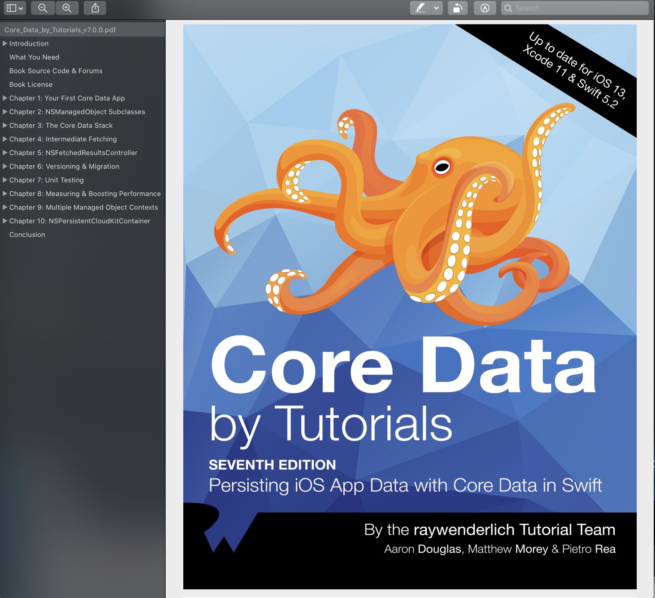This screenshot has height=598, width=655.
Task: Click the highlight pen tool icon
Action: (421, 8)
